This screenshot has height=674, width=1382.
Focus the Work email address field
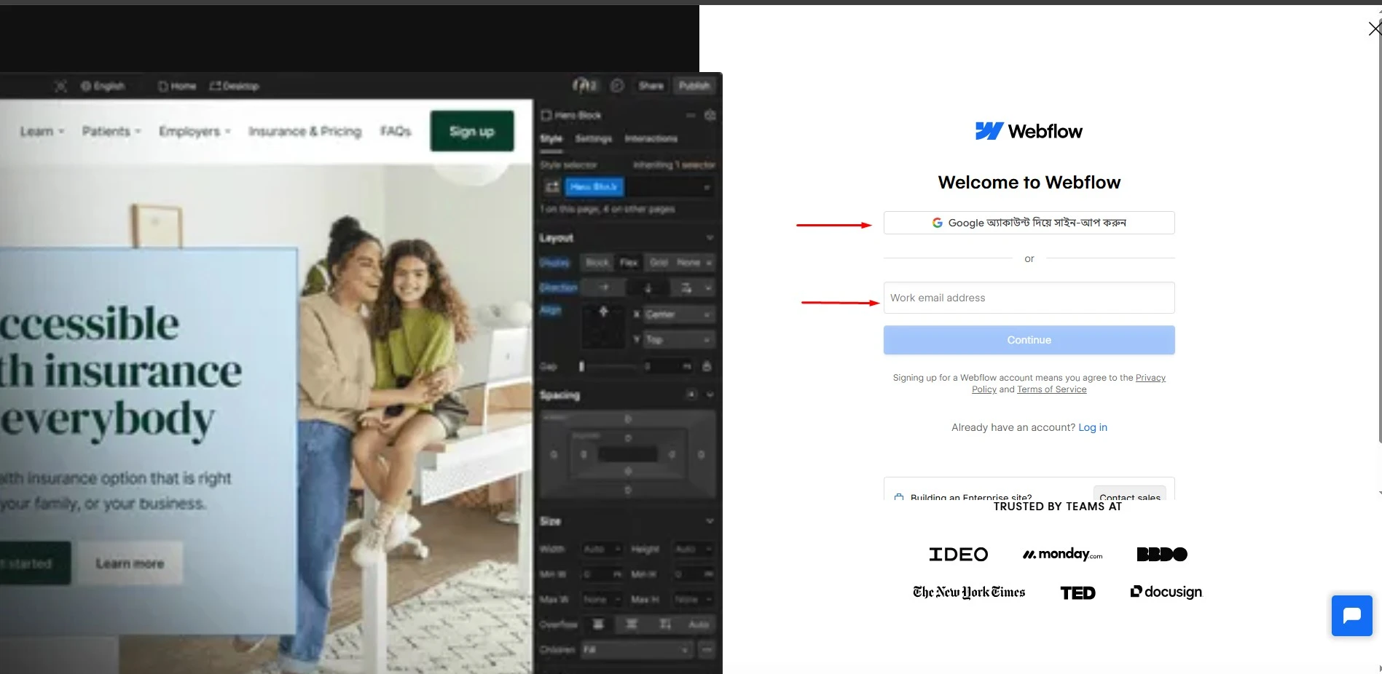coord(1029,298)
